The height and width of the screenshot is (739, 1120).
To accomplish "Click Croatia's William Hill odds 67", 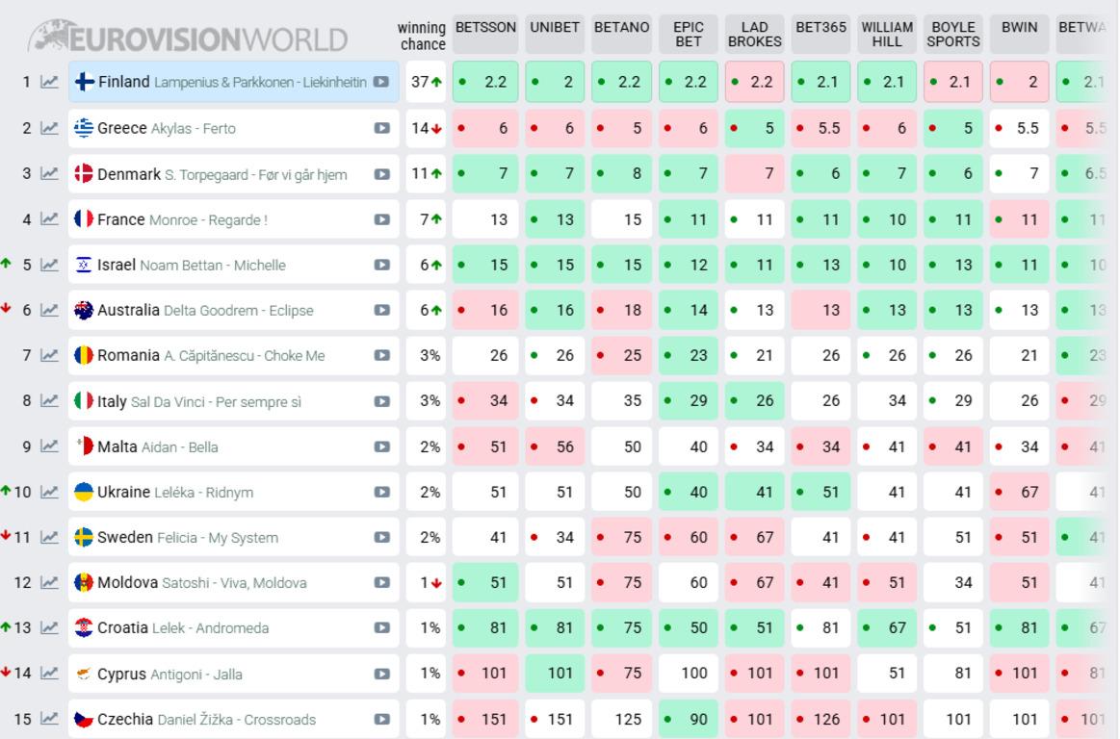I will coord(886,627).
